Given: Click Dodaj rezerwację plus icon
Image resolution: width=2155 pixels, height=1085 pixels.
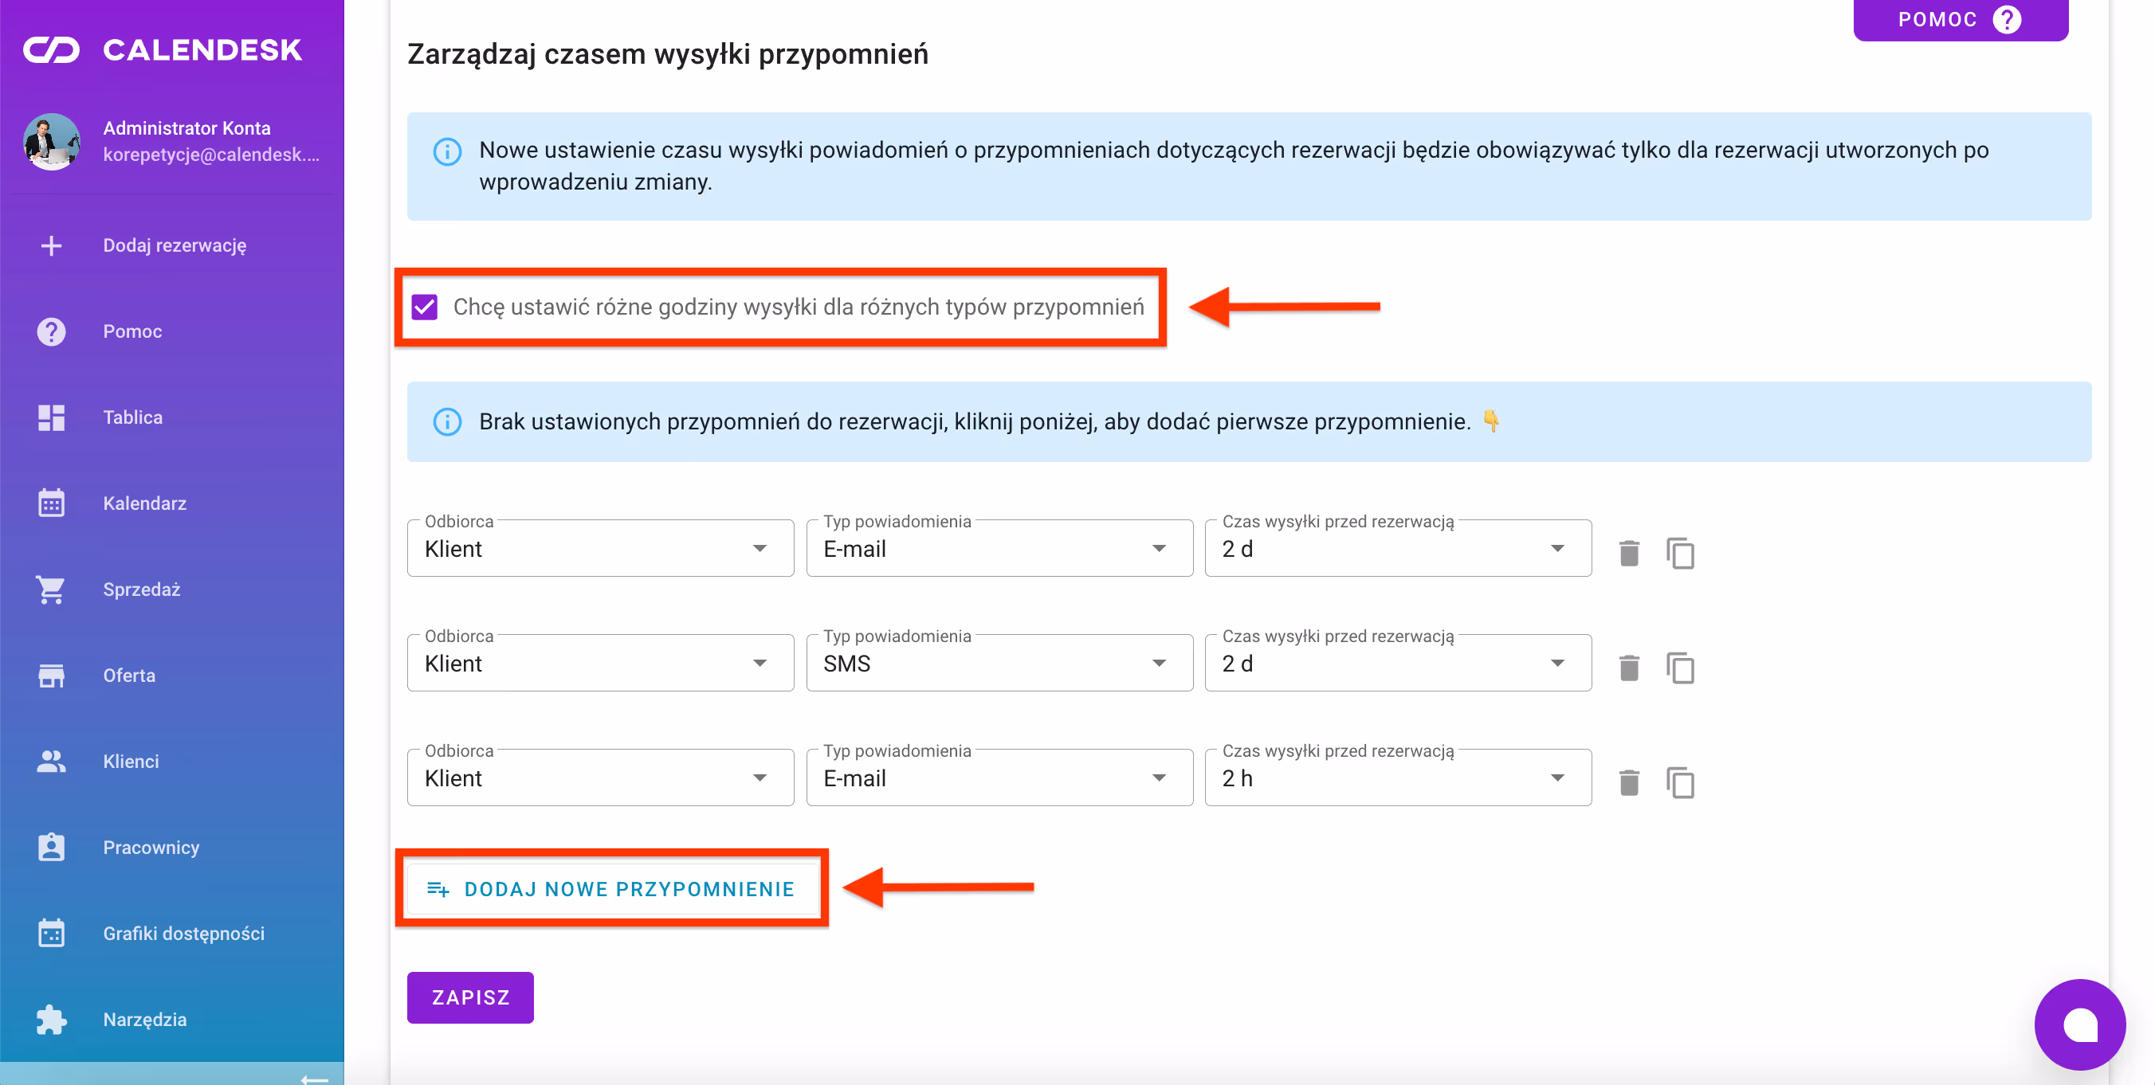Looking at the screenshot, I should coord(51,245).
